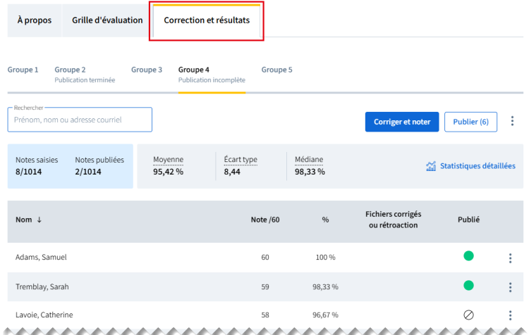Screen dimensions: 529x335
Task: Open the Grille d'évaluation tab
Action: 107,20
